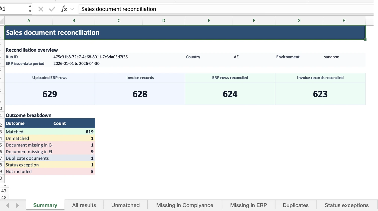Click the confirm entry checkmark icon
Image resolution: width=378 pixels, height=211 pixels.
point(52,9)
